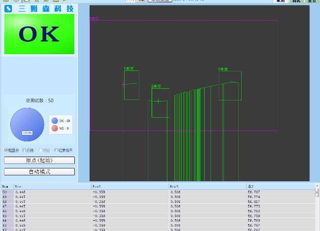Image resolution: width=320 pixels, height=231 pixels.
Task: Click 点X value 56.817 in row 48
Action: 254,201
